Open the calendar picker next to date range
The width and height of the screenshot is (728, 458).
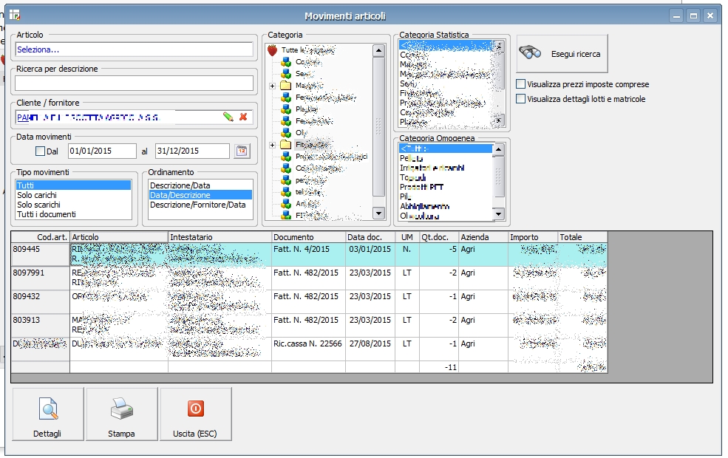pos(241,151)
